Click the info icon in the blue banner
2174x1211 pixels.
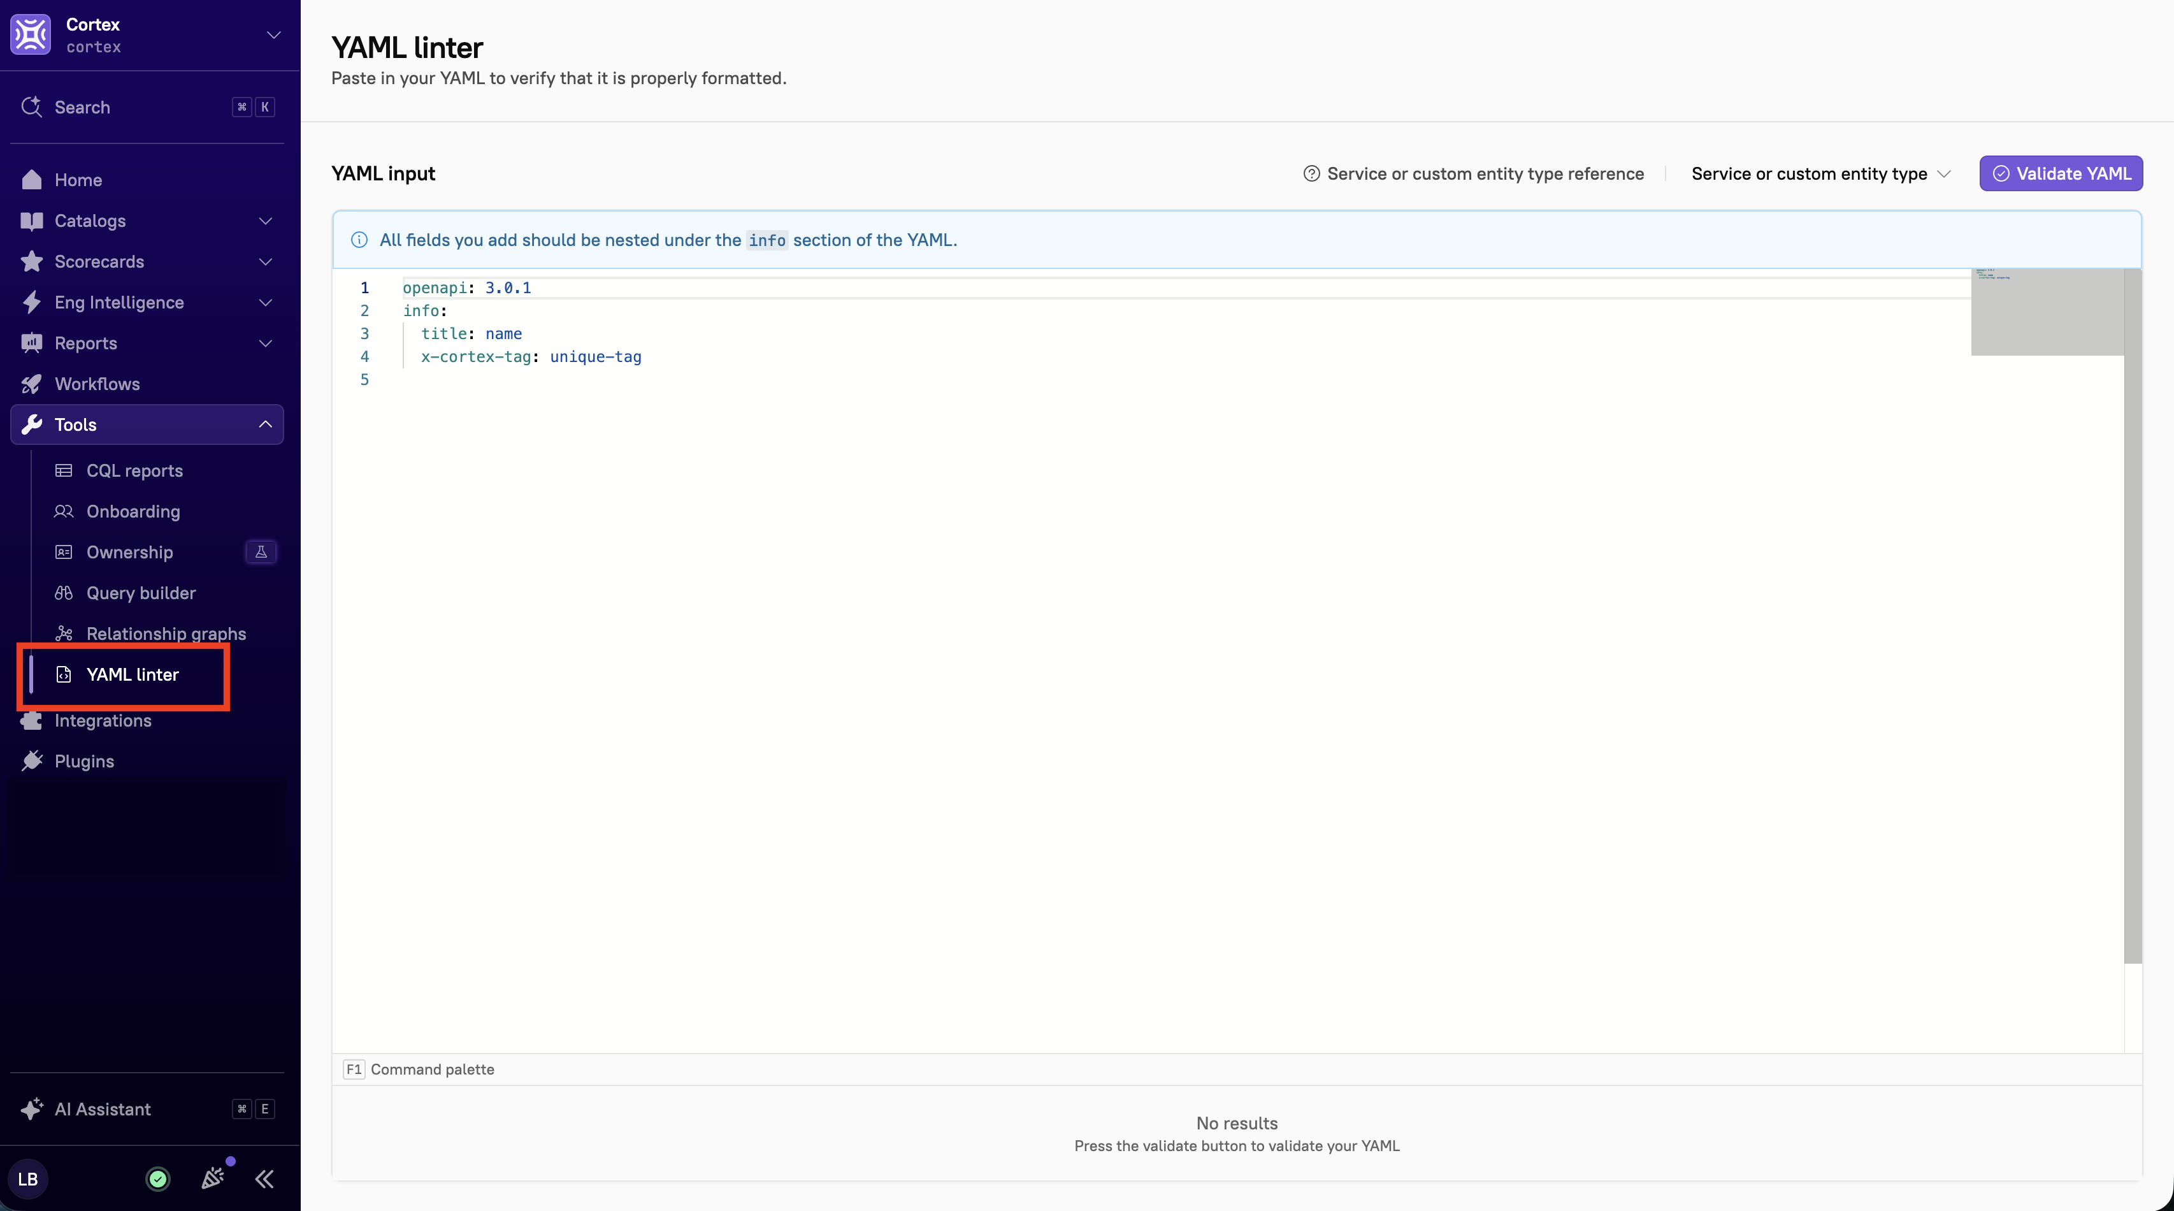(359, 240)
